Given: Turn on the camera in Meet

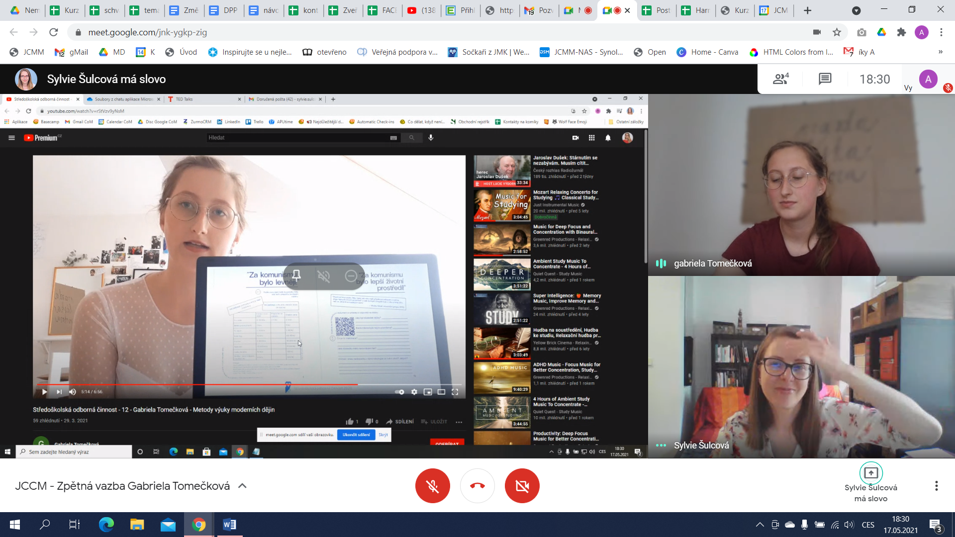Looking at the screenshot, I should coord(522,486).
